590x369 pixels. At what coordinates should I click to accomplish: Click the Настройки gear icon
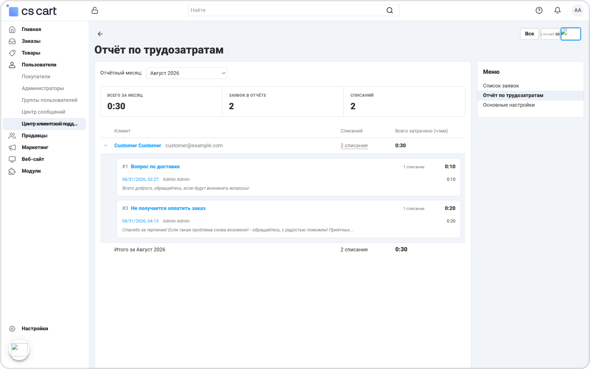click(12, 329)
